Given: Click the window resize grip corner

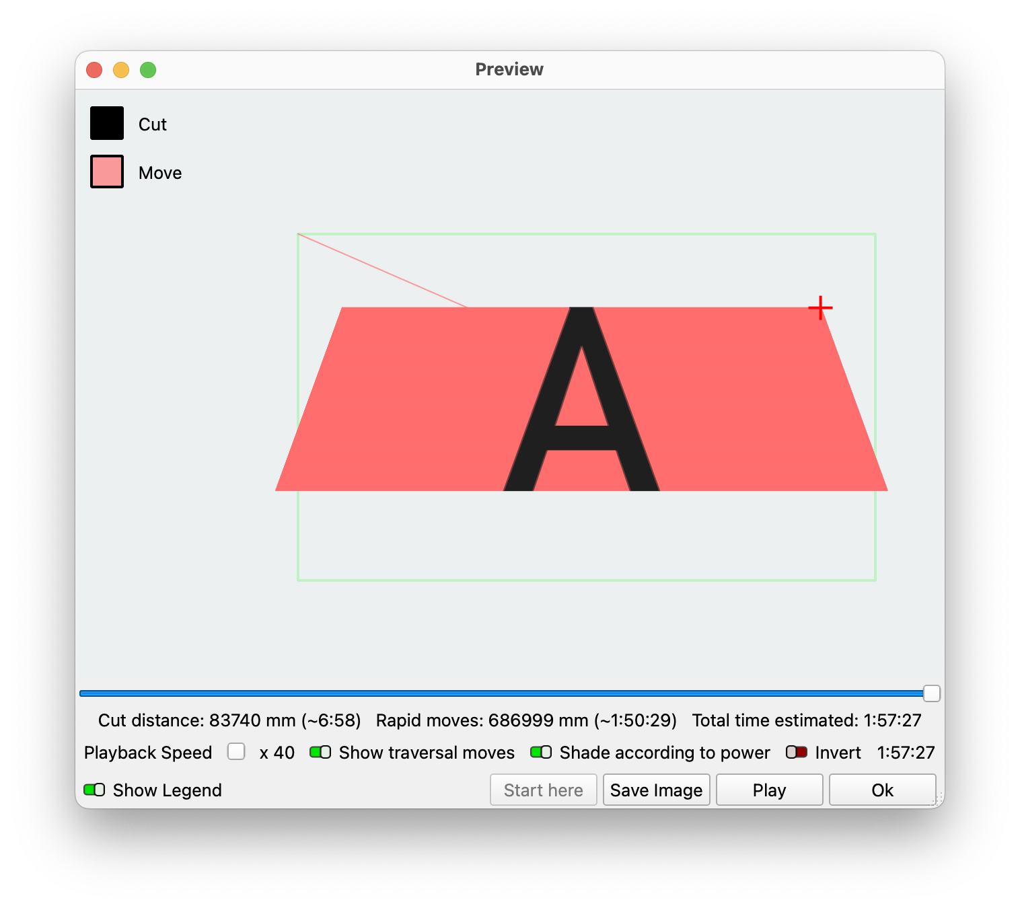Looking at the screenshot, I should click(x=939, y=800).
